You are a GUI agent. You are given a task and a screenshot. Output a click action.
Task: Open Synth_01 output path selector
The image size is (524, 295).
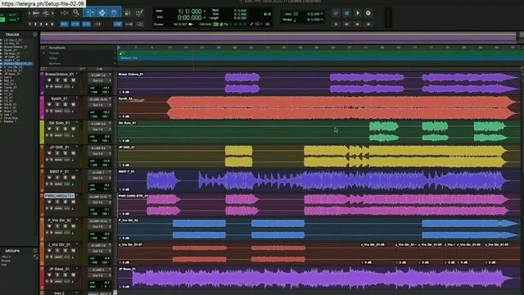(100, 105)
